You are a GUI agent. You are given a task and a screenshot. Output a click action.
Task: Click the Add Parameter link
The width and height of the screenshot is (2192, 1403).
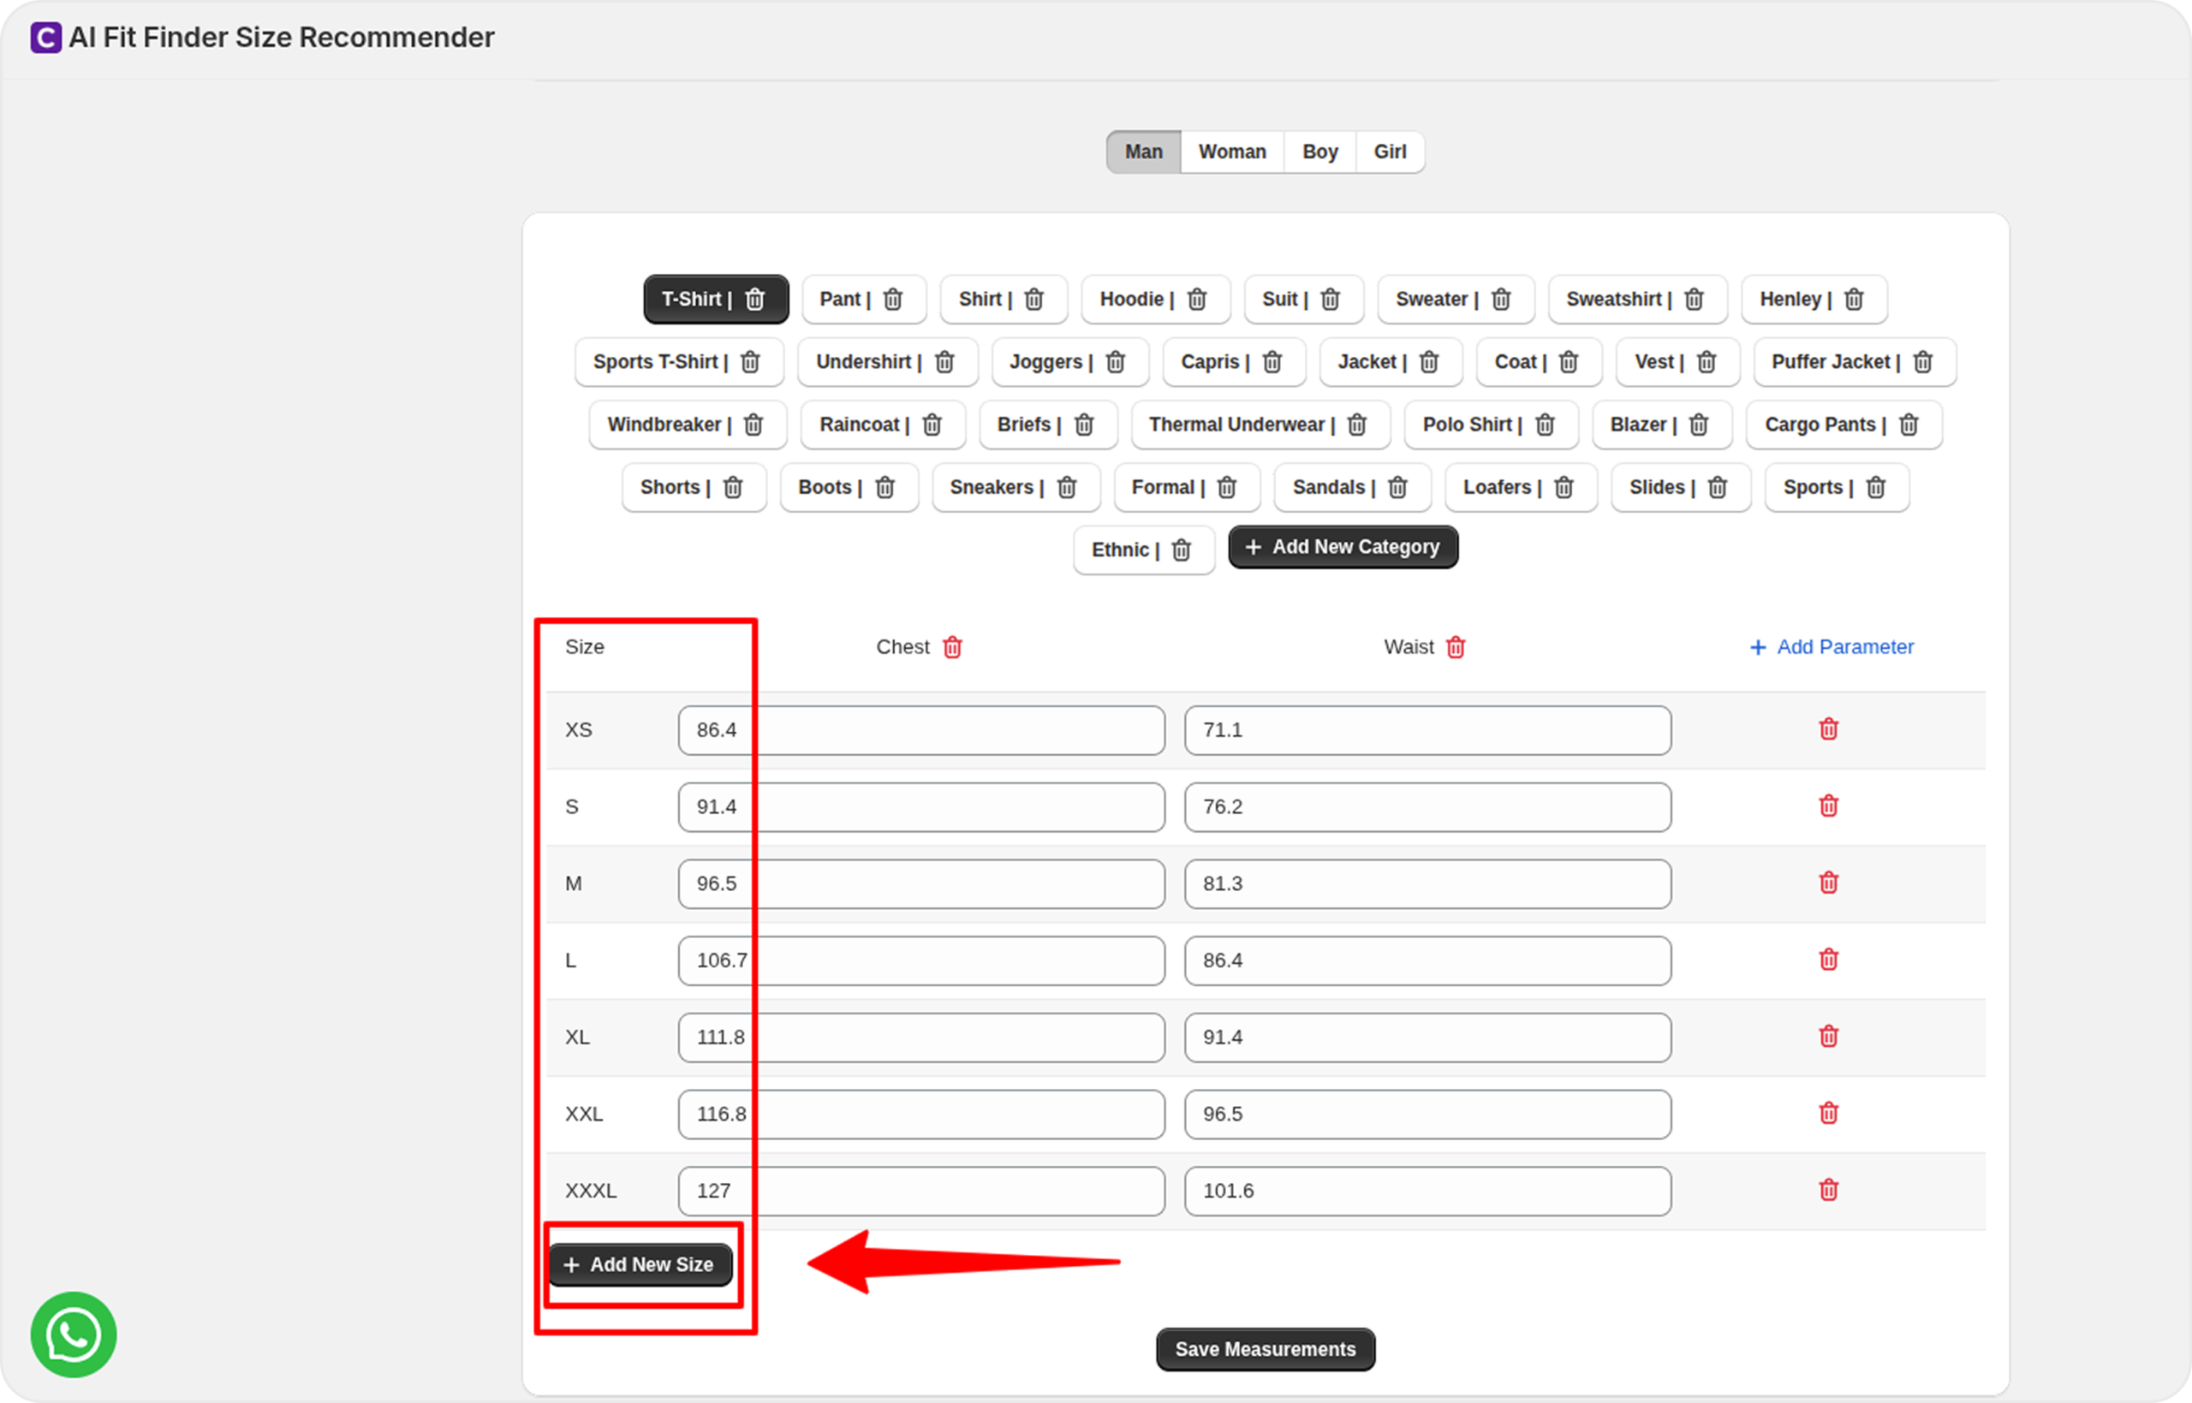click(1832, 648)
